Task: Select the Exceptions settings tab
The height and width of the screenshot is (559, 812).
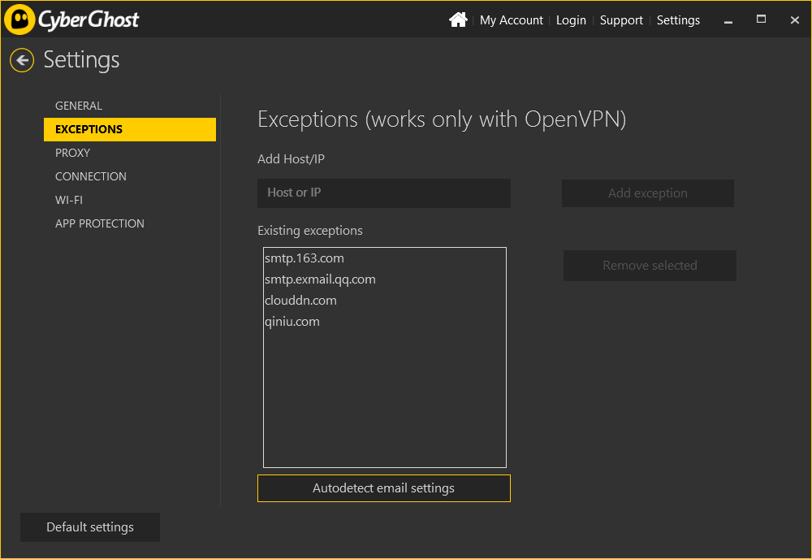Action: coord(130,129)
